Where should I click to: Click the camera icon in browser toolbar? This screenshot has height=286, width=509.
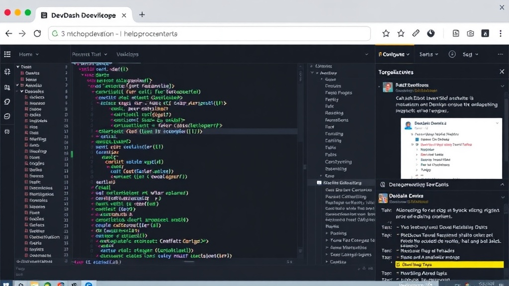(x=470, y=33)
